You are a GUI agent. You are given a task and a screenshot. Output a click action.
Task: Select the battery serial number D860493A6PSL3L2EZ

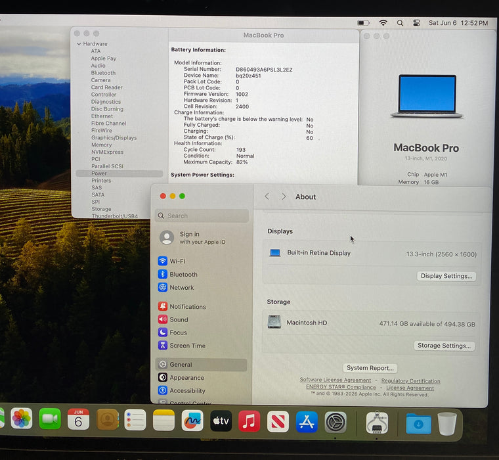pos(264,70)
